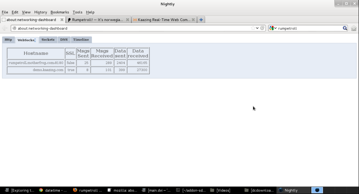Go to the home page
Viewport: 359px width, 194px height.
tap(354, 28)
